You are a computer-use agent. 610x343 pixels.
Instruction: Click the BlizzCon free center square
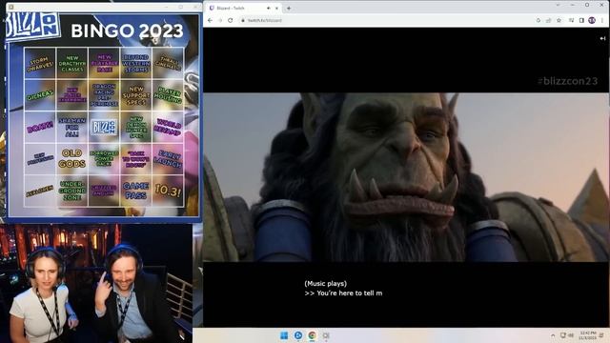click(x=104, y=127)
